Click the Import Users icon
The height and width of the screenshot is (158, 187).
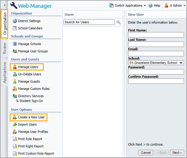[x=15, y=124]
